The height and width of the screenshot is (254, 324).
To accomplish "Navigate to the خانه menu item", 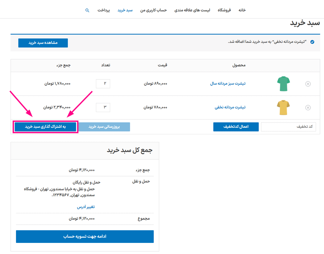I will [x=242, y=10].
